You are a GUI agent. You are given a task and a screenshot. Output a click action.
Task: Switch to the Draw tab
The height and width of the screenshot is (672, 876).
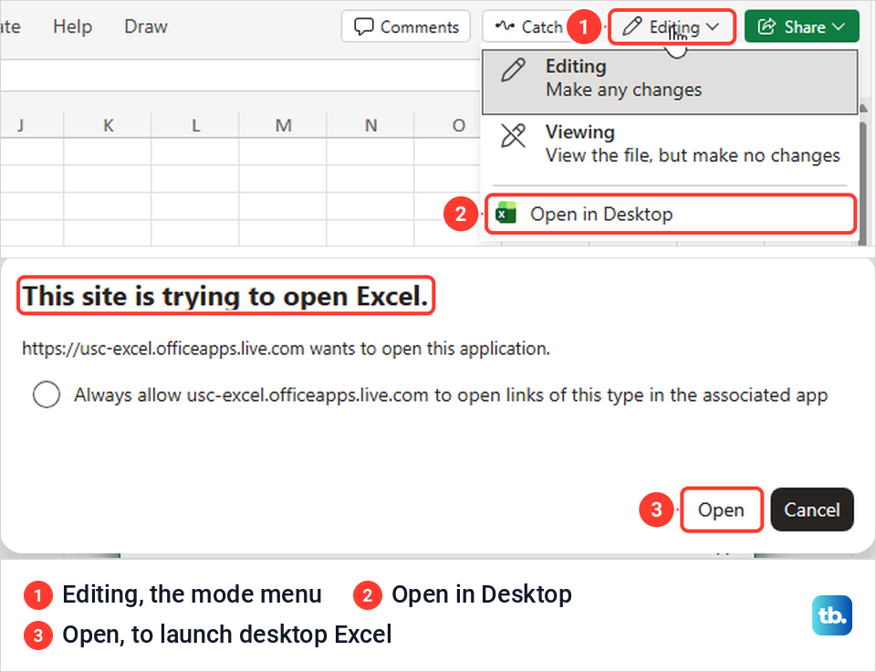click(146, 26)
